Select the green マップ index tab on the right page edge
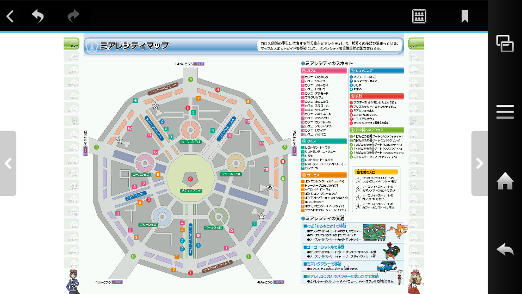The image size is (522, 294). [416, 44]
